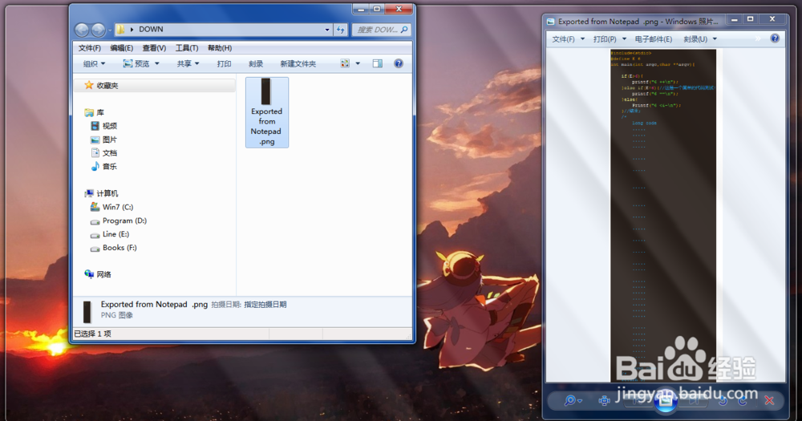802x421 pixels.
Task: Open the 编辑(E) menu in Explorer
Action: [122, 47]
